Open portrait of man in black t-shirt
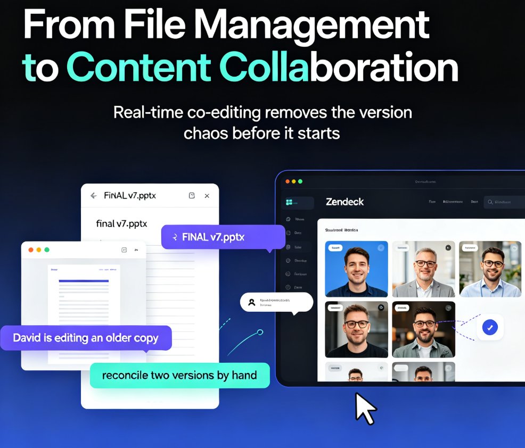 pos(357,329)
